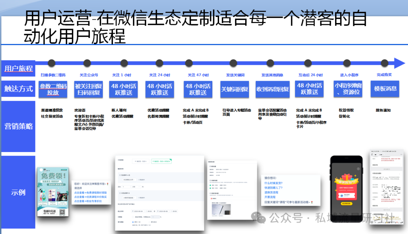408x234 pixels.
Task: Click the timeline dot above 扫描参数二维码
Action: 51,63
